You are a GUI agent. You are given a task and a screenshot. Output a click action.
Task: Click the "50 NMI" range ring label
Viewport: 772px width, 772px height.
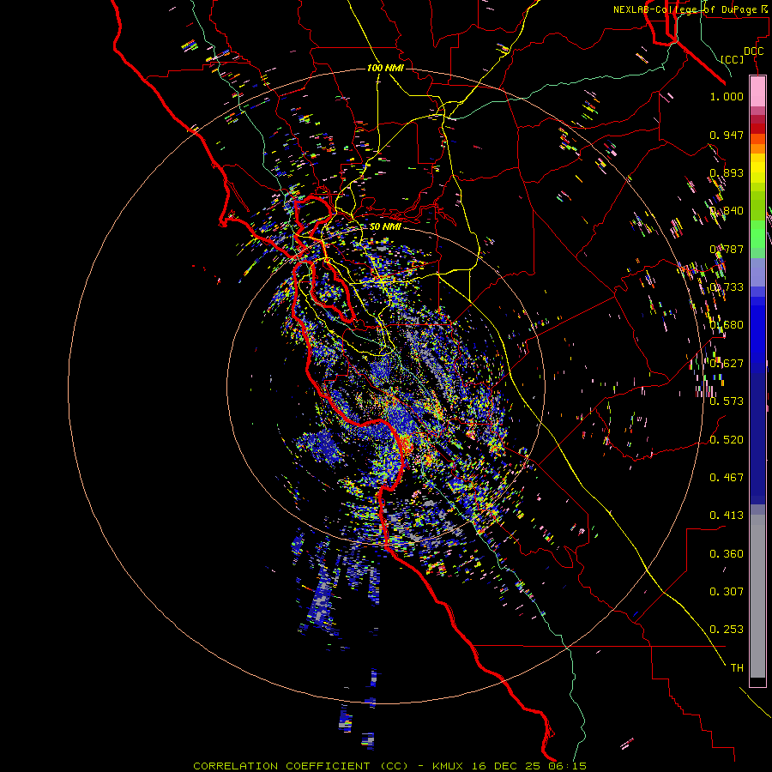click(385, 226)
